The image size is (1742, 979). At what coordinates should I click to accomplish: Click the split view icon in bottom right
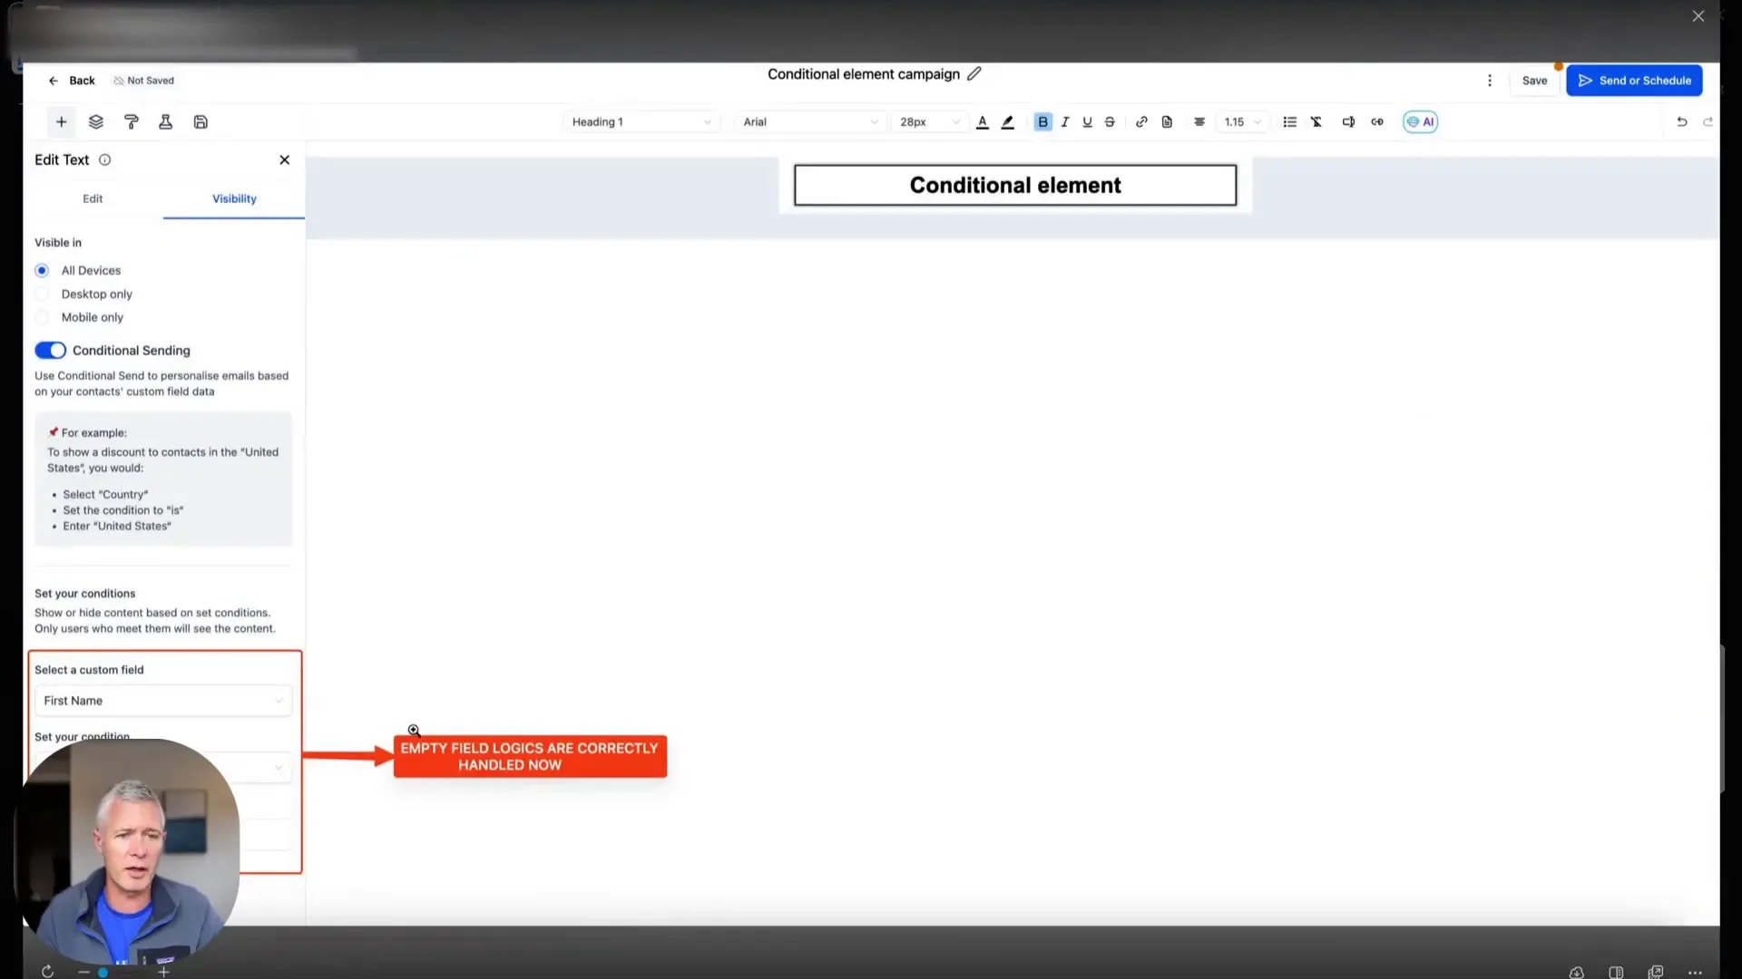(x=1616, y=973)
